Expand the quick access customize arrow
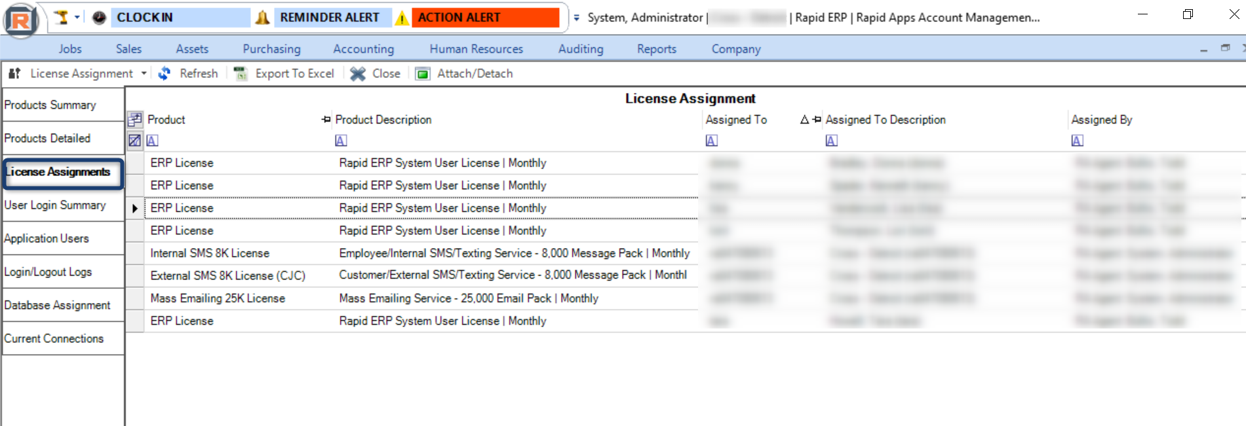This screenshot has height=426, width=1246. (577, 18)
